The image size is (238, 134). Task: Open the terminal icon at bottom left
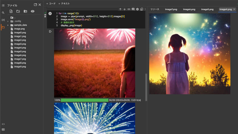point(3,130)
